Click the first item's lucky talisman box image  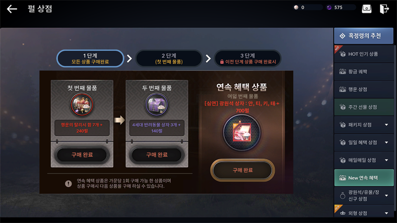pyautogui.click(x=82, y=105)
